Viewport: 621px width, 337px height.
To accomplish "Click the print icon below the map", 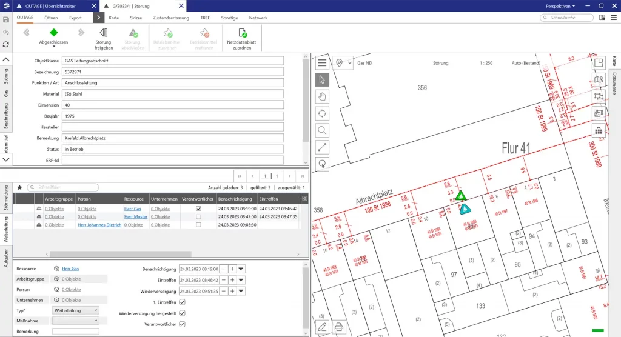I will 339,327.
